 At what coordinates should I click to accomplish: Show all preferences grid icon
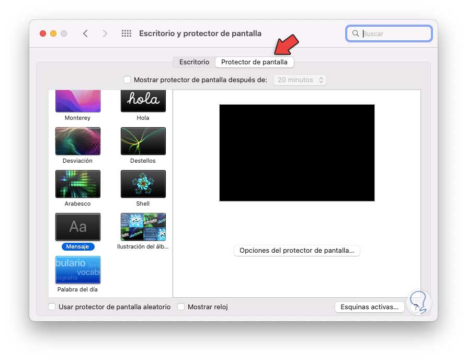tap(126, 33)
